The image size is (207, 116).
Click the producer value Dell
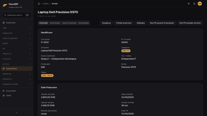point(43,67)
